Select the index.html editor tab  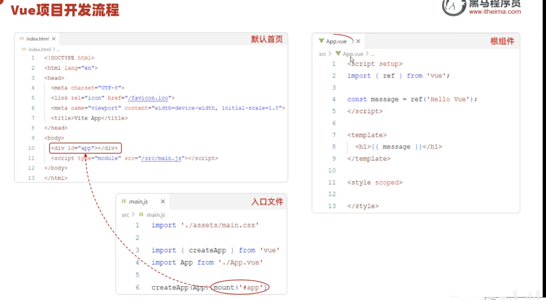38,38
